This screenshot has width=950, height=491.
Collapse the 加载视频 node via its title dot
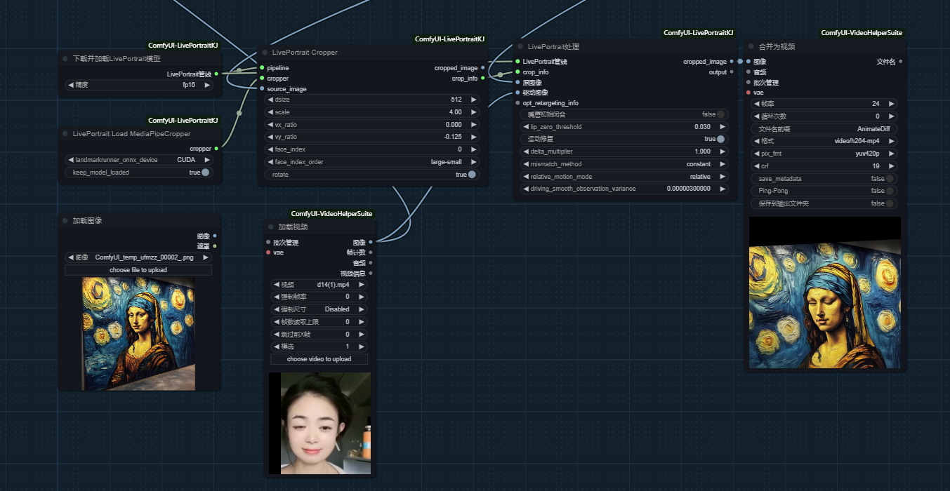tap(271, 227)
